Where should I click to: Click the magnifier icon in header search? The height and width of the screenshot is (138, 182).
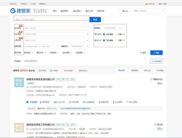click(x=163, y=11)
